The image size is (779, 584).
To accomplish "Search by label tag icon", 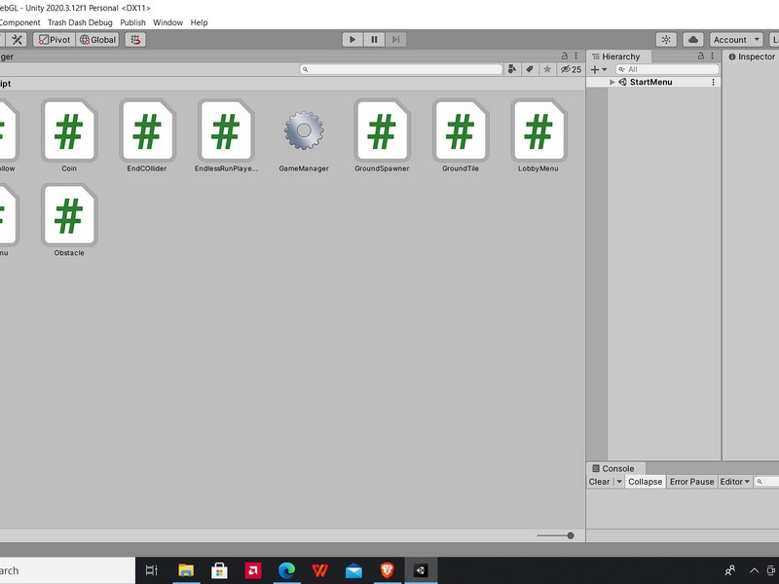I will tap(530, 69).
